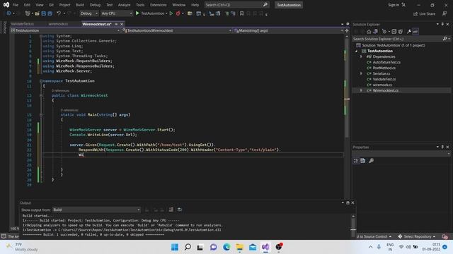Click notifications icon in status bar
Image resolution: width=453 pixels, height=254 pixels.
click(x=445, y=237)
